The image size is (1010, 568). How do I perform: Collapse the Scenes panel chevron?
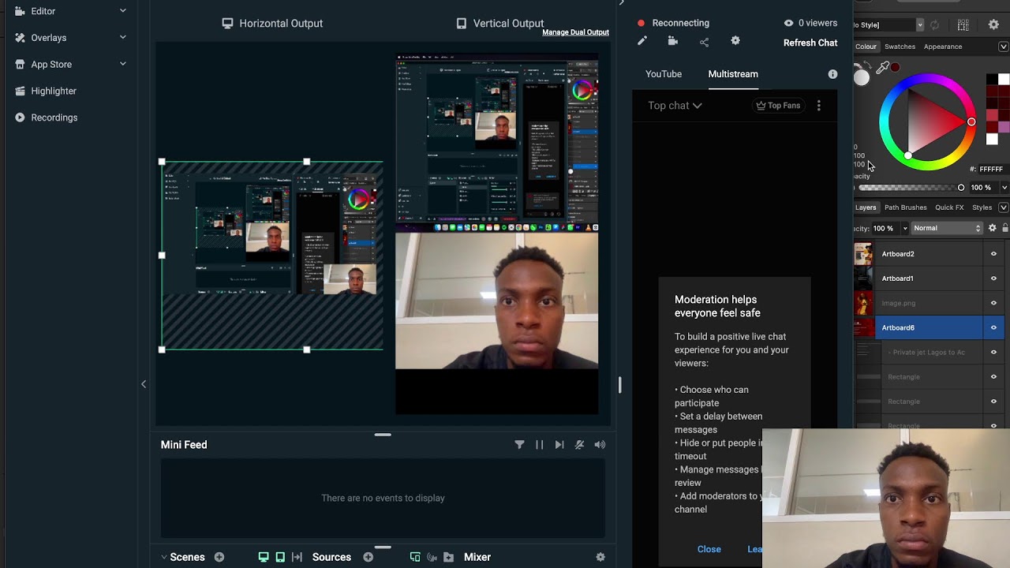coord(164,557)
